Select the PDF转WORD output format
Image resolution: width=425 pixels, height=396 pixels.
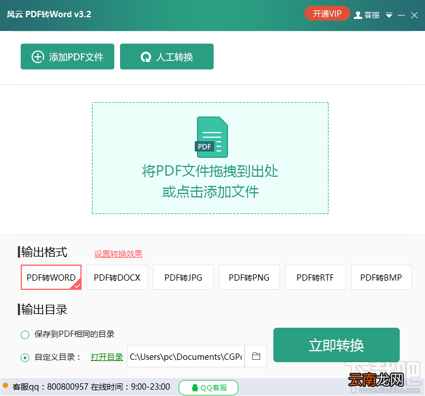[51, 277]
